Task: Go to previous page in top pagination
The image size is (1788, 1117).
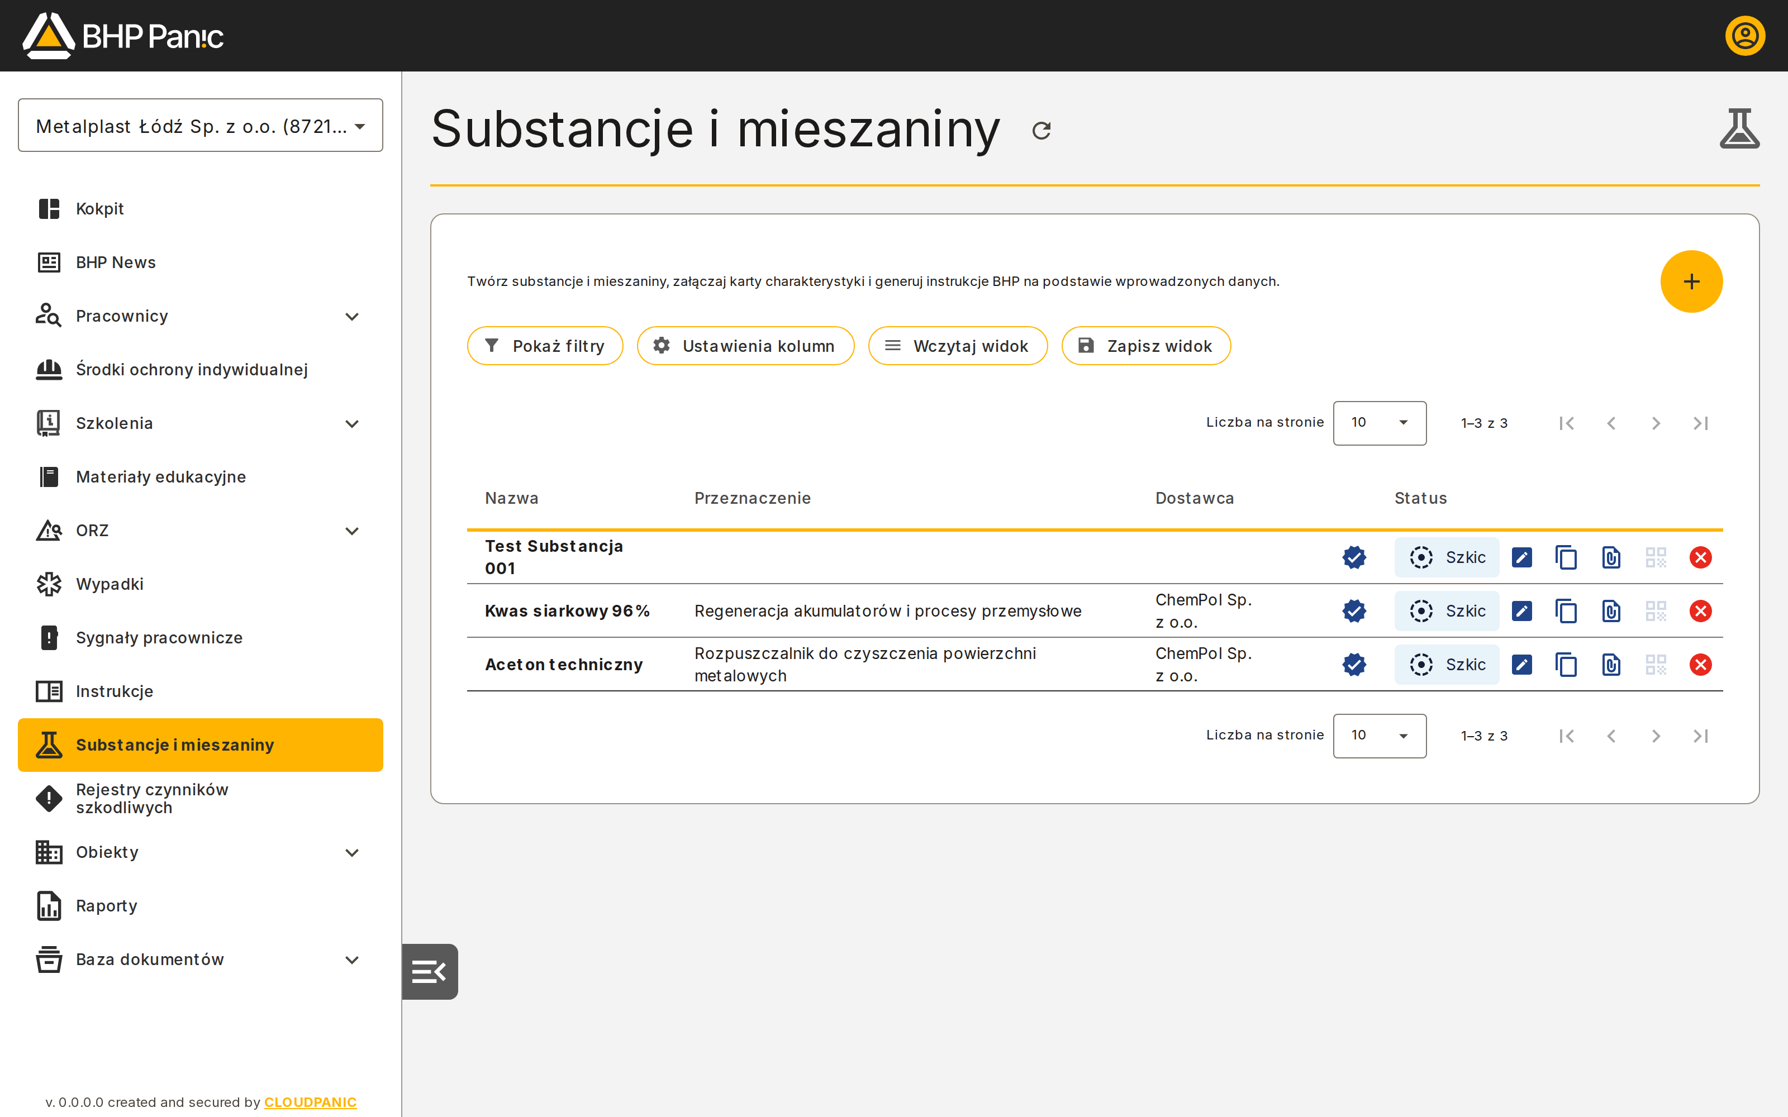Action: coord(1611,423)
